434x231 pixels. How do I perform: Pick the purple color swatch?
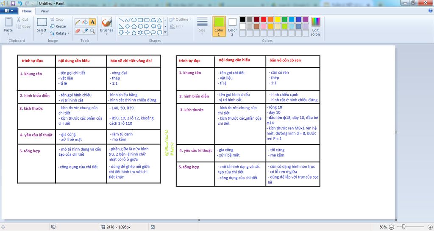[x=306, y=19]
